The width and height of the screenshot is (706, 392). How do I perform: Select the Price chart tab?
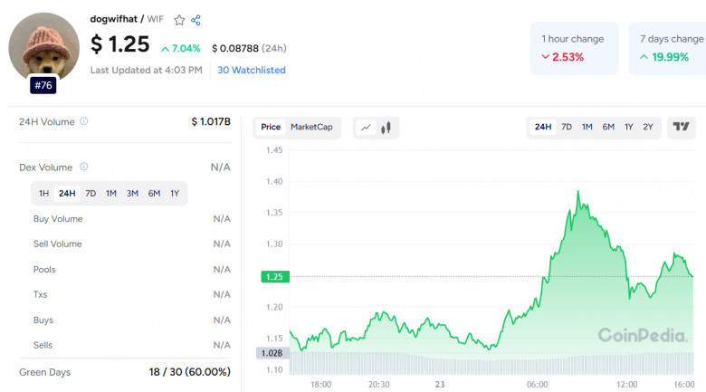[271, 127]
